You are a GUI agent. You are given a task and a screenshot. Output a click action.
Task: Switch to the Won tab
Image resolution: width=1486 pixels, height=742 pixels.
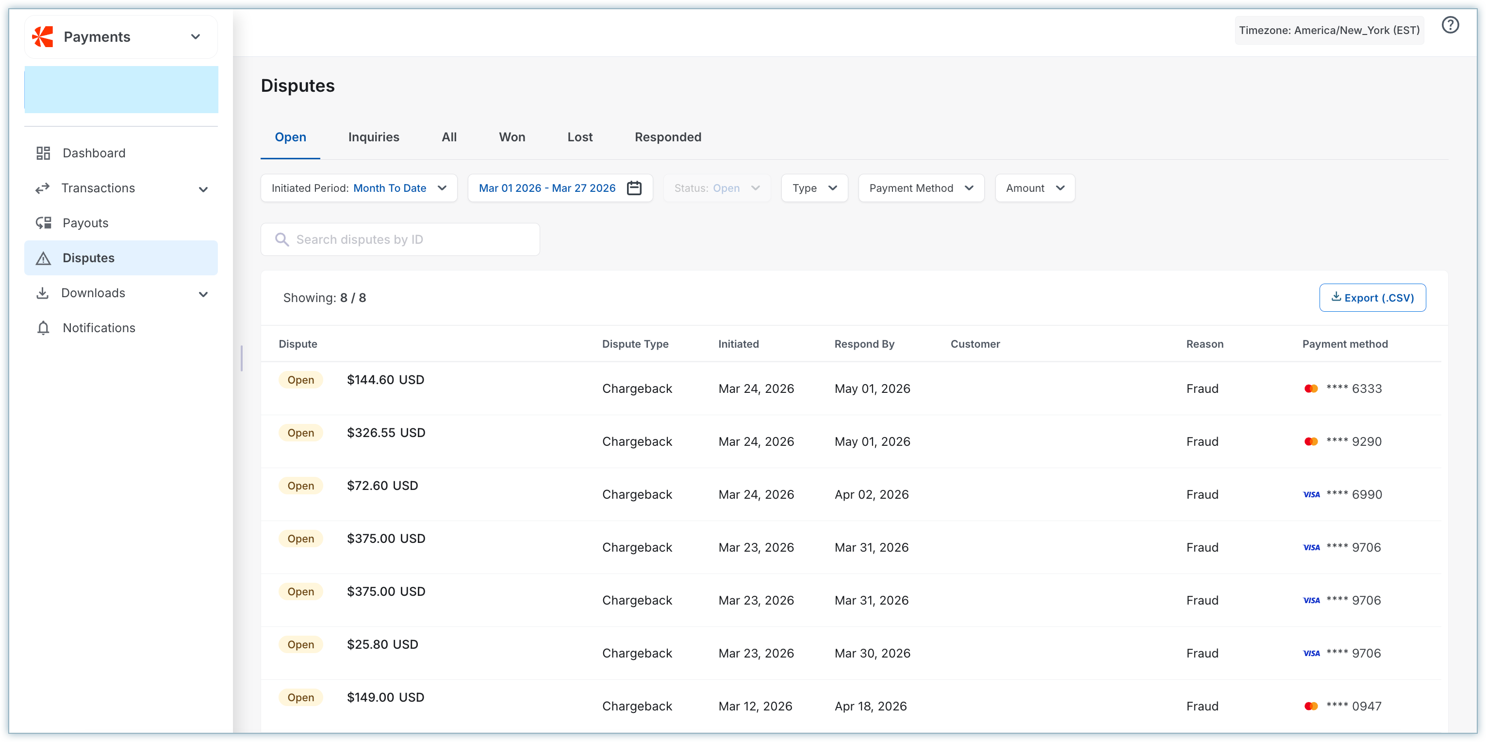512,137
